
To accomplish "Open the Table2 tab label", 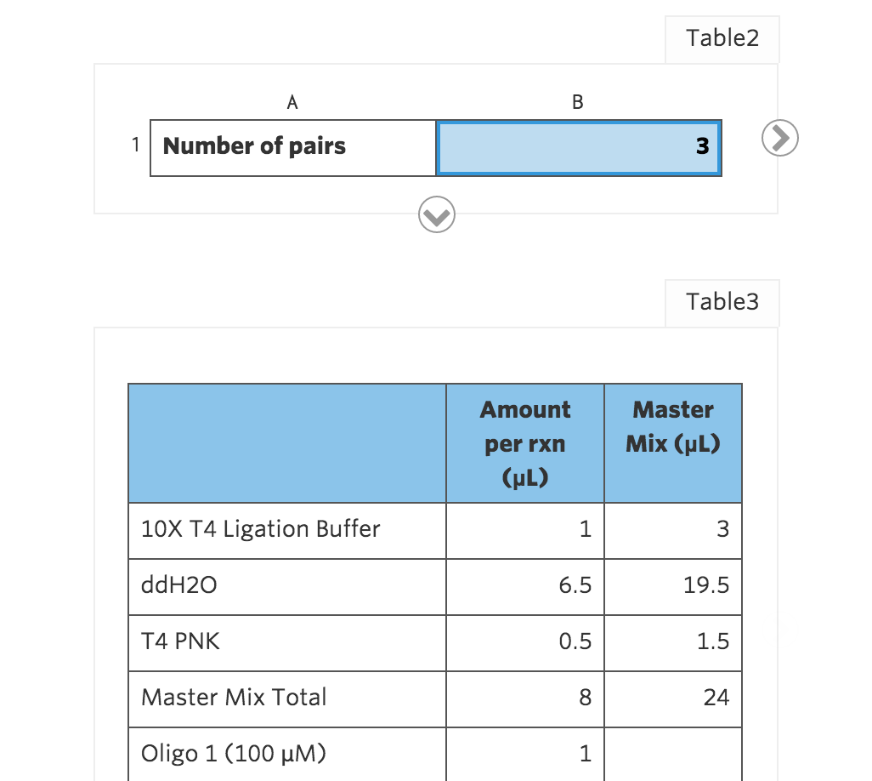I will tap(722, 38).
